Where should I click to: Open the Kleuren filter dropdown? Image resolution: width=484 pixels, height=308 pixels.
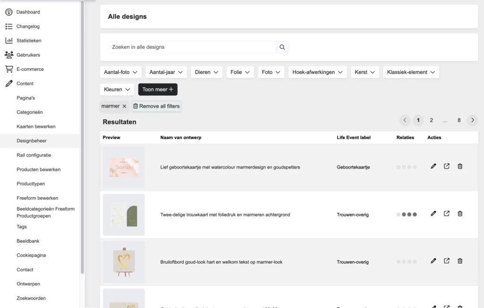[117, 89]
